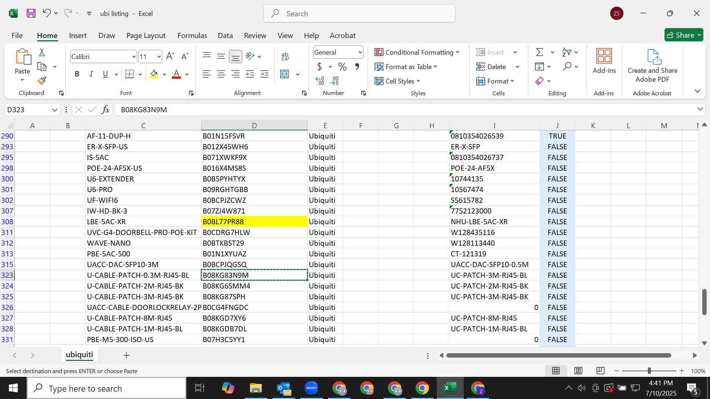The width and height of the screenshot is (710, 399).
Task: Click the Insert Function fx icon
Action: 105,110
